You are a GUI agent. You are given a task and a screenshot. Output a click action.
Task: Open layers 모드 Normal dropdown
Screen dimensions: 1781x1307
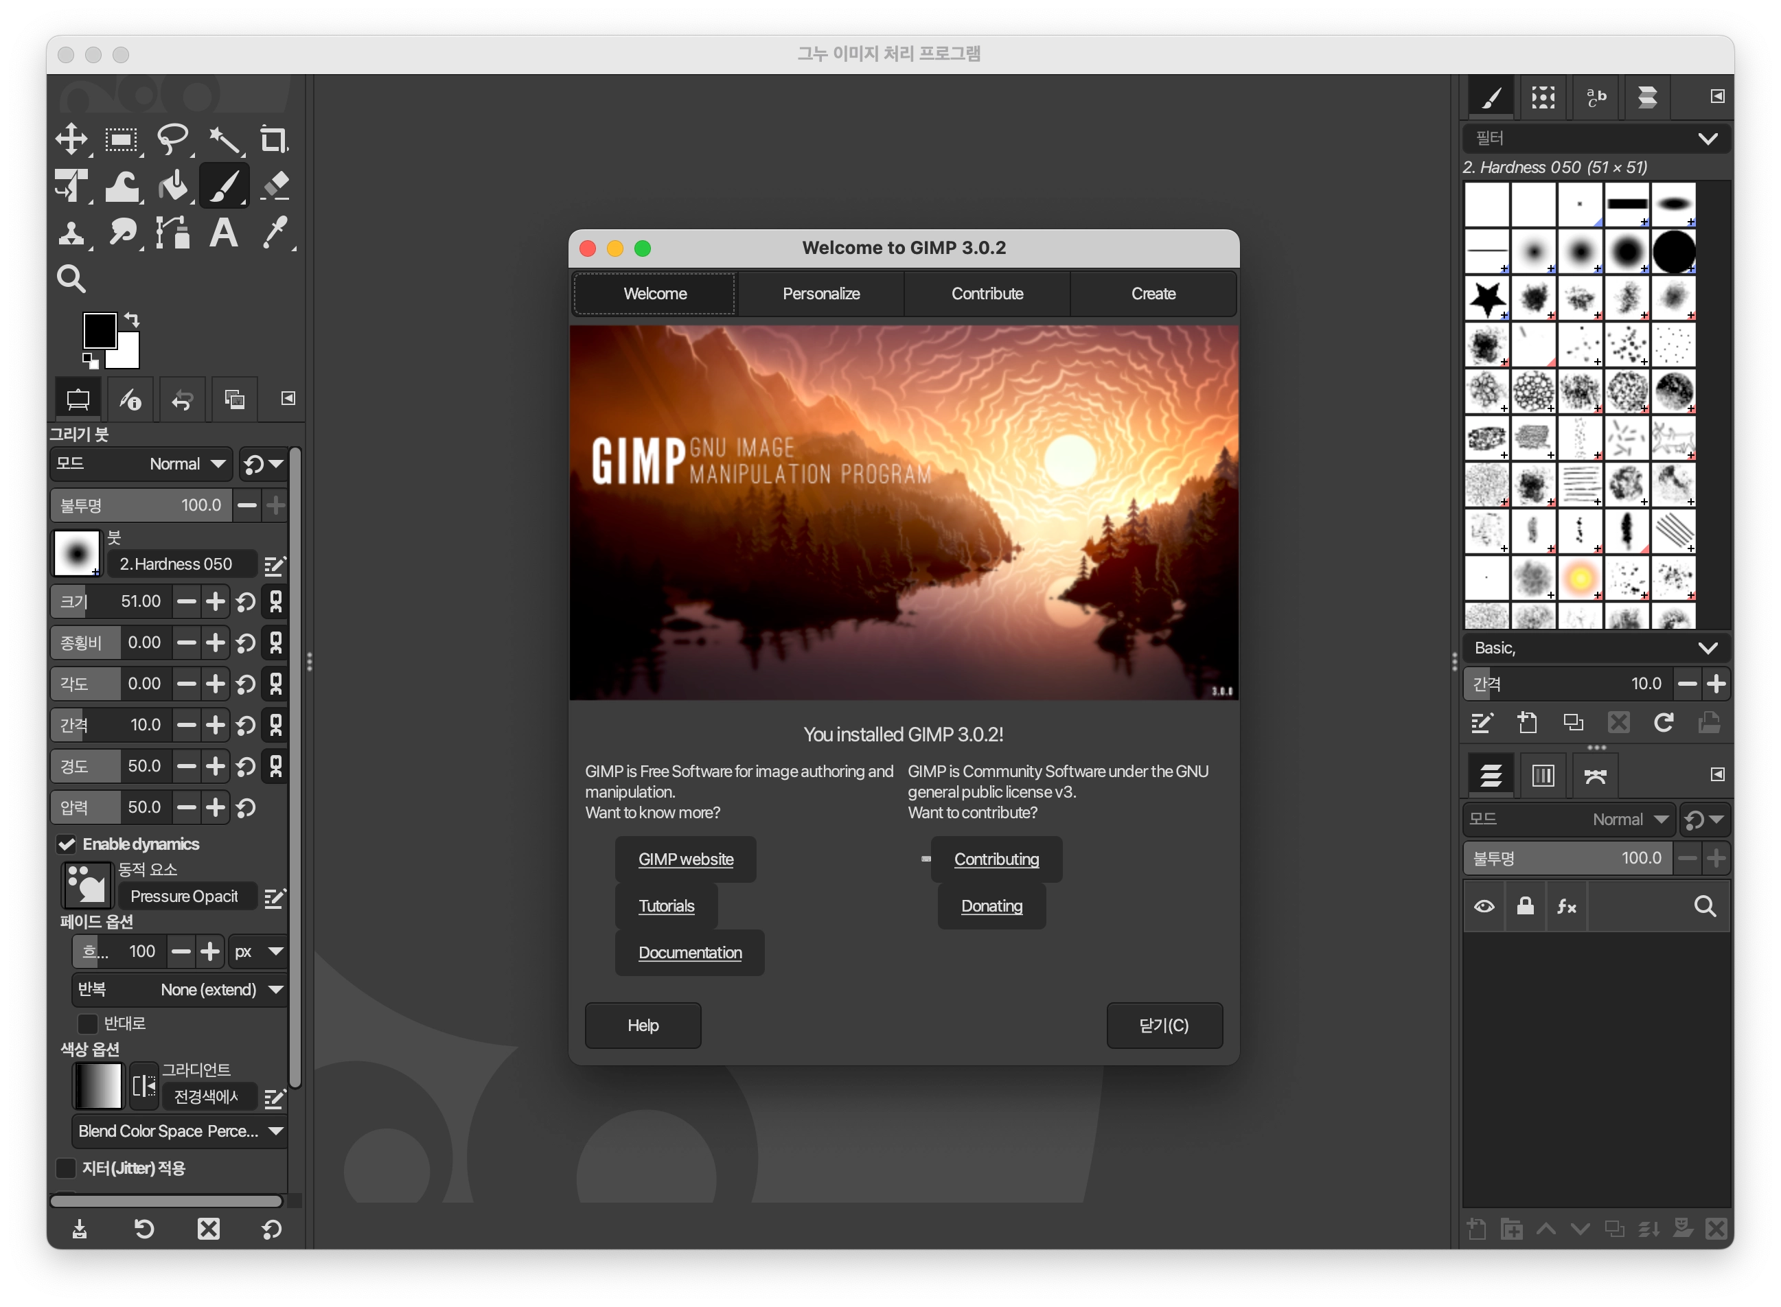[x=1569, y=820]
